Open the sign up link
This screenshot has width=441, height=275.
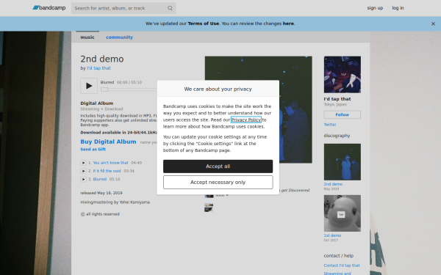tap(375, 8)
